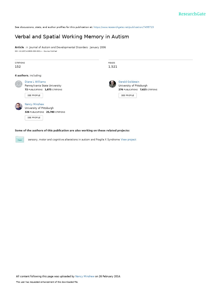Image resolution: width=217 pixels, height=289 pixels.
Task: Click the reads count 1,521
Action: (x=112, y=67)
